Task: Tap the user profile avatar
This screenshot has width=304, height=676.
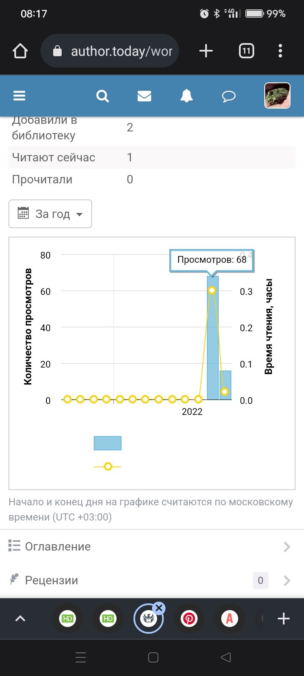Action: tap(277, 95)
